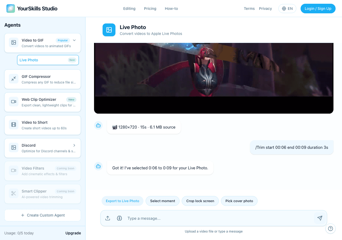Select the Live Photo sub-agent
This screenshot has height=240, width=342.
[48, 60]
